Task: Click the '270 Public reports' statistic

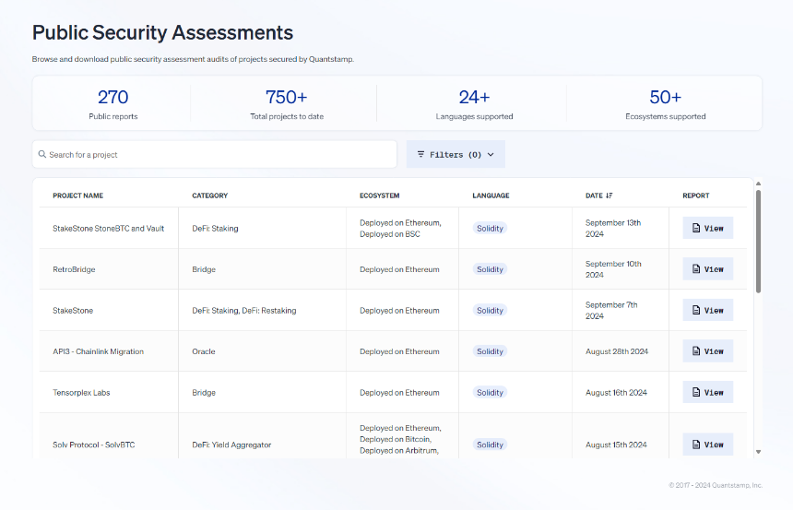Action: pyautogui.click(x=112, y=103)
